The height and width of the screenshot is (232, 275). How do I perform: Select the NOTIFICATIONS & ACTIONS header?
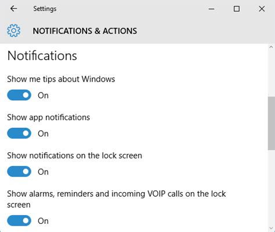[85, 31]
